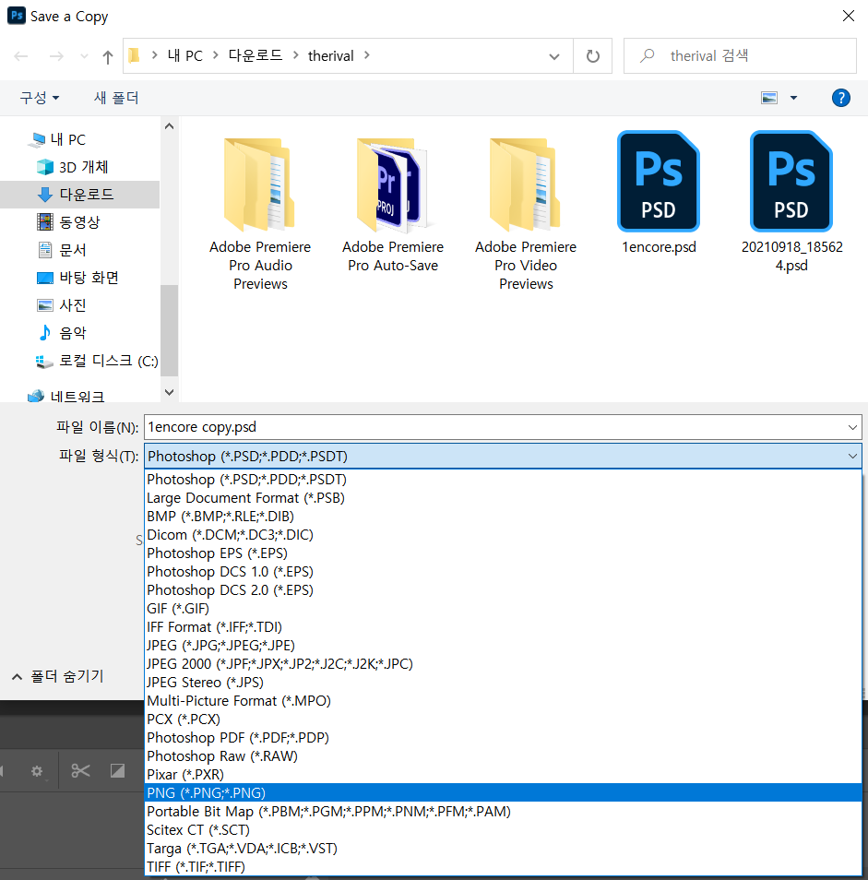Click the scissors split icon in timeline
The width and height of the screenshot is (868, 880).
coord(80,770)
